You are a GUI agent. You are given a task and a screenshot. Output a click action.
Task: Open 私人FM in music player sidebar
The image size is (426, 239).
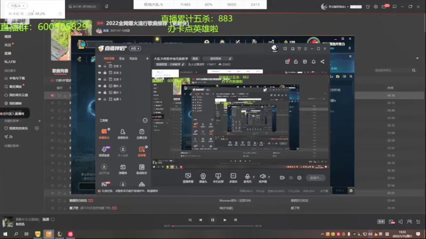pos(10,62)
